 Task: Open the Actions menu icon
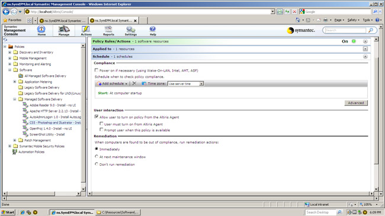86,30
